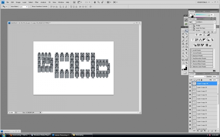Open Windows Media Player from taskbar

pyautogui.click(x=41, y=135)
